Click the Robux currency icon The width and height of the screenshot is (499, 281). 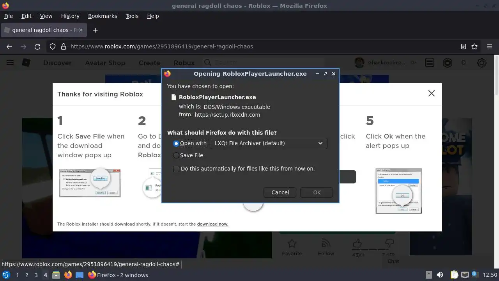[447, 62]
